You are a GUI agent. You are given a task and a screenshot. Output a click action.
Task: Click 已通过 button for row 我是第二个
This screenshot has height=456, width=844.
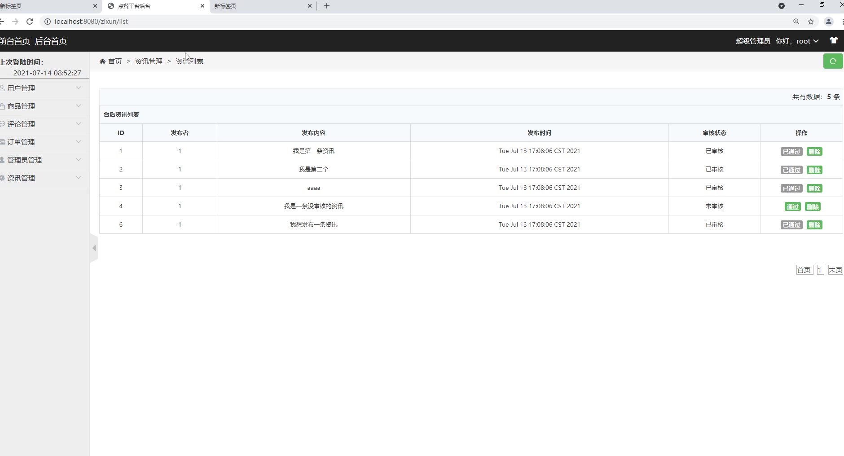[x=791, y=170]
